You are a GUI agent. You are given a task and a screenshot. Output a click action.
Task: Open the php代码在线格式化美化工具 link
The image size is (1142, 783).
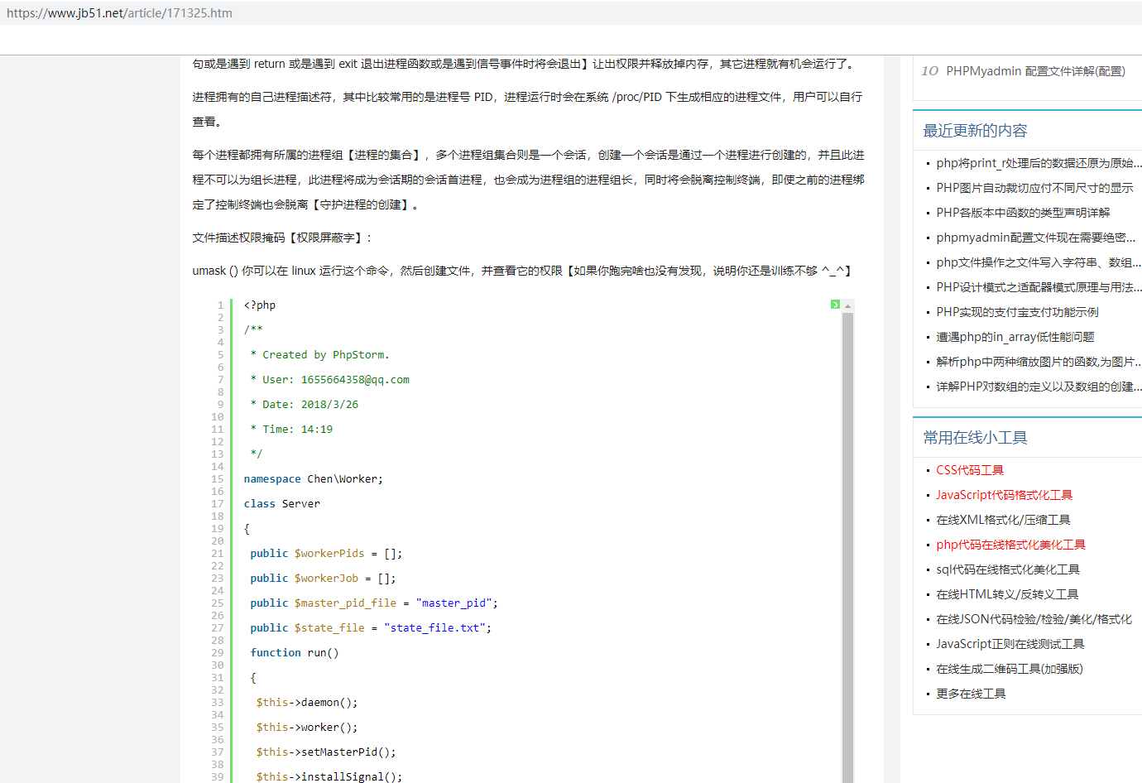(x=1010, y=545)
